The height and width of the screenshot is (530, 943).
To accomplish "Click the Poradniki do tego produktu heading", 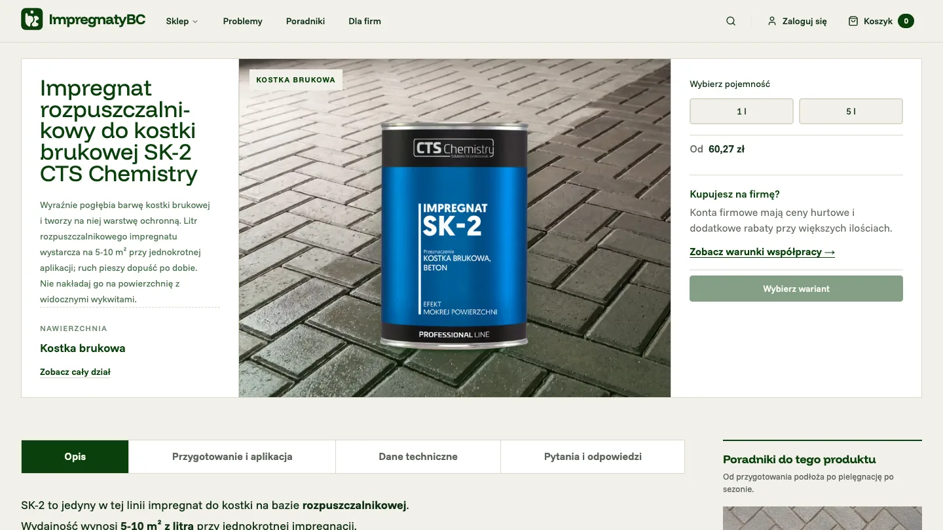I will pyautogui.click(x=799, y=459).
